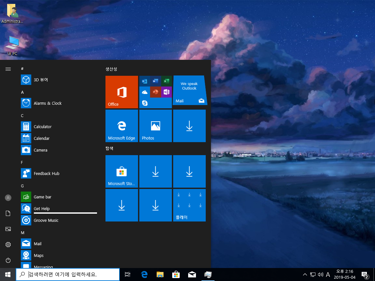This screenshot has width=375, height=281.
Task: Open clock and date flyout
Action: [345, 274]
